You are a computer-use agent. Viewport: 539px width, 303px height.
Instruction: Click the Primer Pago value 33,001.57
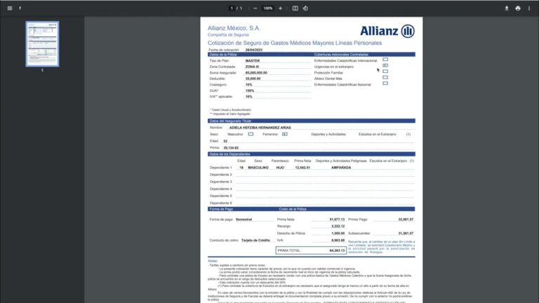(x=406, y=219)
